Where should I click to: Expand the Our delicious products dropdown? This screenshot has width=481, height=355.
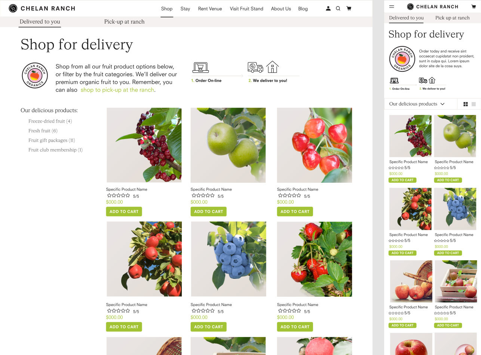point(417,104)
